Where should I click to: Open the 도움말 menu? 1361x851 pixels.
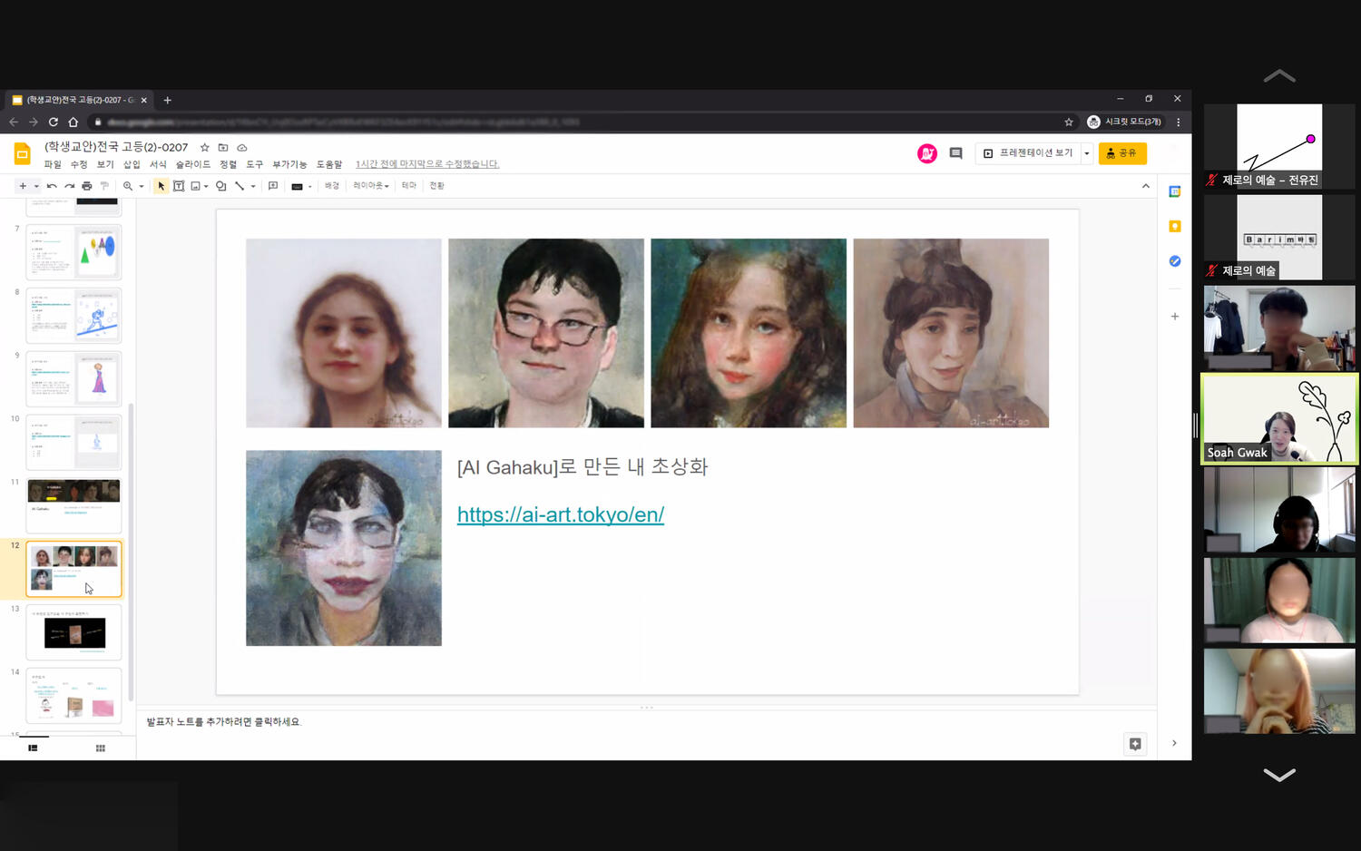point(329,164)
